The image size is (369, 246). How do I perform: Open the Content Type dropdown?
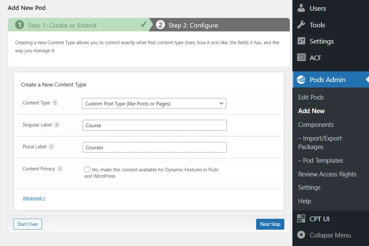(154, 103)
